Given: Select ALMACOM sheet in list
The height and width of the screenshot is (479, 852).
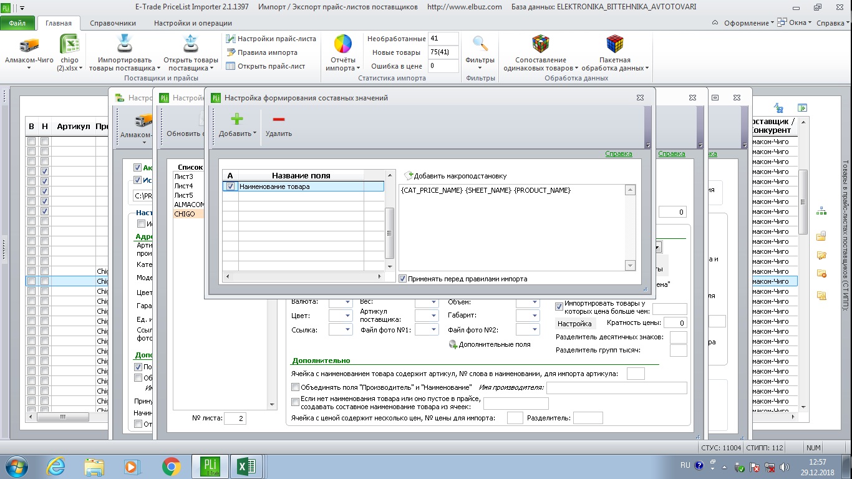Looking at the screenshot, I should coord(190,205).
